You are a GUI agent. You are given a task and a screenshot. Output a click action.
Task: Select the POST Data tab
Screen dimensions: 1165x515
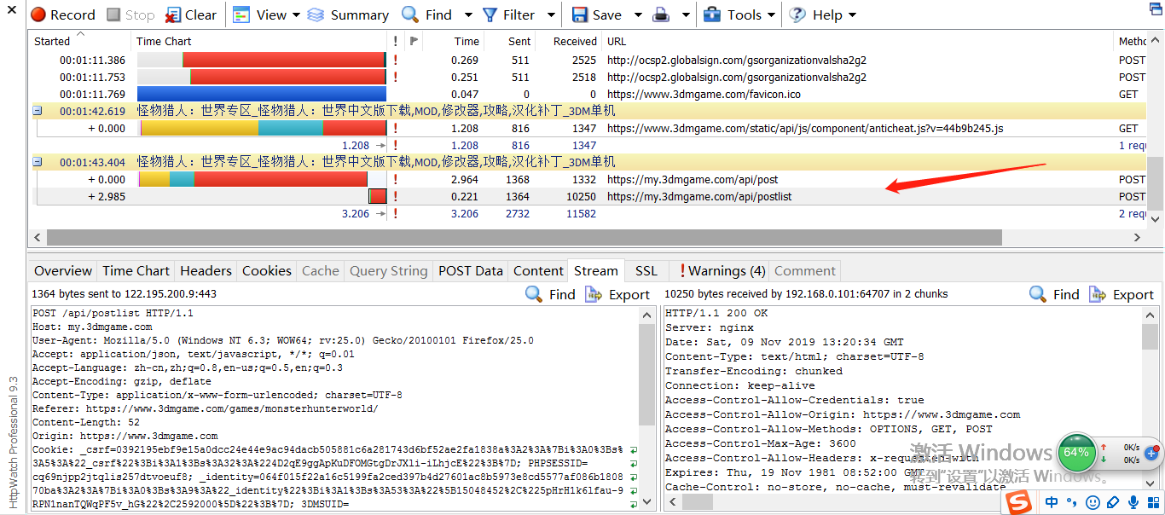click(x=470, y=271)
